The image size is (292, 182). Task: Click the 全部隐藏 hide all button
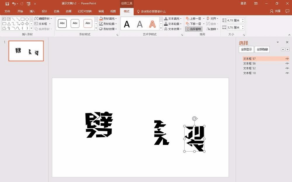[262, 49]
